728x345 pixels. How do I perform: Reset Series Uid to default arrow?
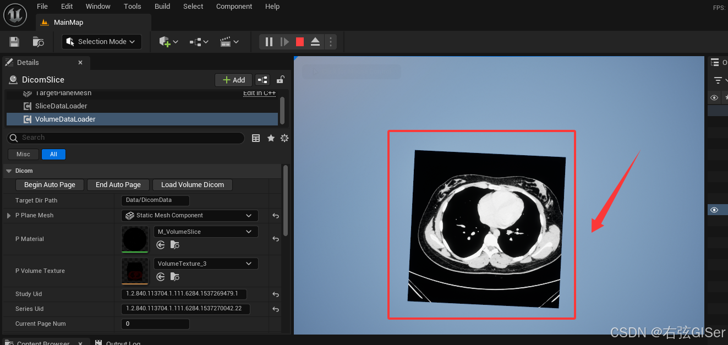click(276, 309)
